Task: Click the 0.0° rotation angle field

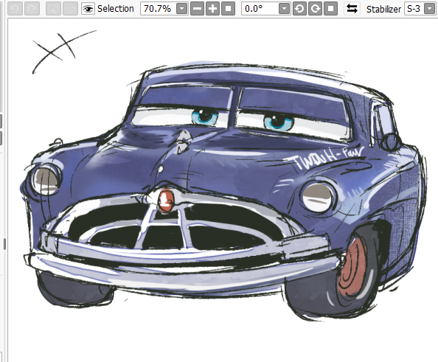Action: coord(260,9)
